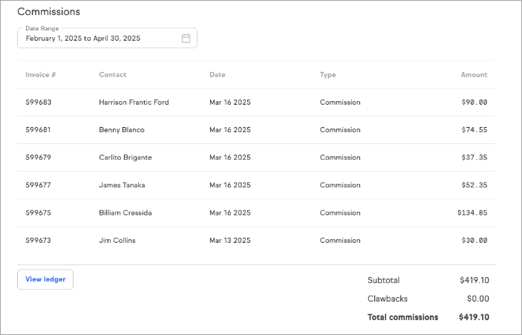522x335 pixels.
Task: Click the Total commissions value
Action: pyautogui.click(x=474, y=317)
